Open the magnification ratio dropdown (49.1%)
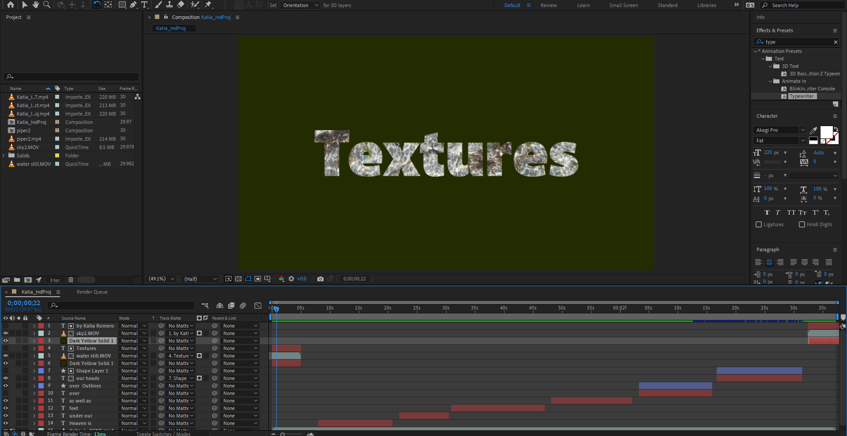This screenshot has width=847, height=436. click(162, 279)
